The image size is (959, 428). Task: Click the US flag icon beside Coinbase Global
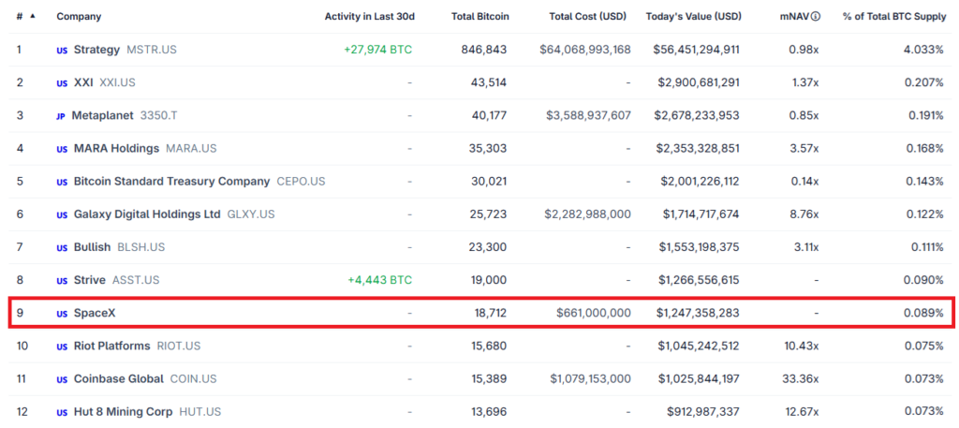pyautogui.click(x=62, y=379)
